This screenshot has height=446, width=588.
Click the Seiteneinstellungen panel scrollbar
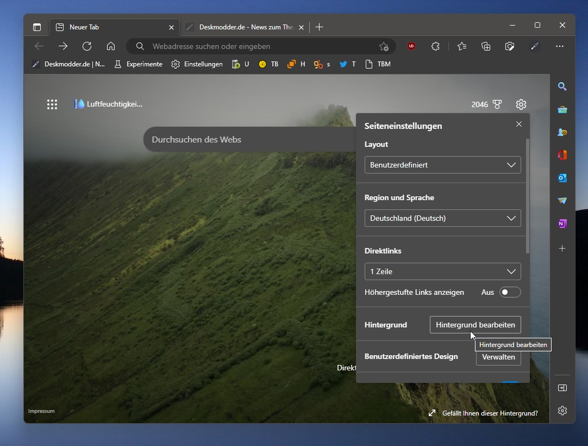tap(528, 196)
